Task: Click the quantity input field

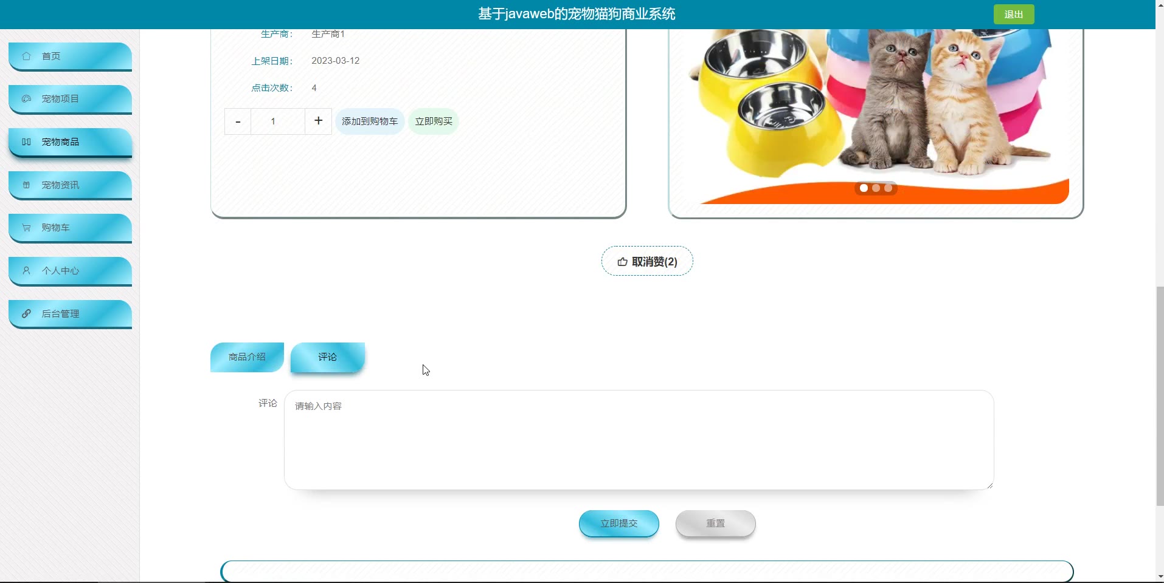Action: [278, 121]
